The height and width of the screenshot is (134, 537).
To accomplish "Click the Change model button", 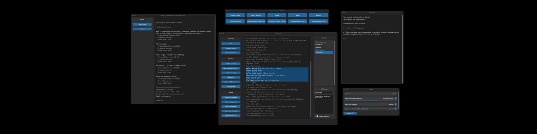I will 142,25.
